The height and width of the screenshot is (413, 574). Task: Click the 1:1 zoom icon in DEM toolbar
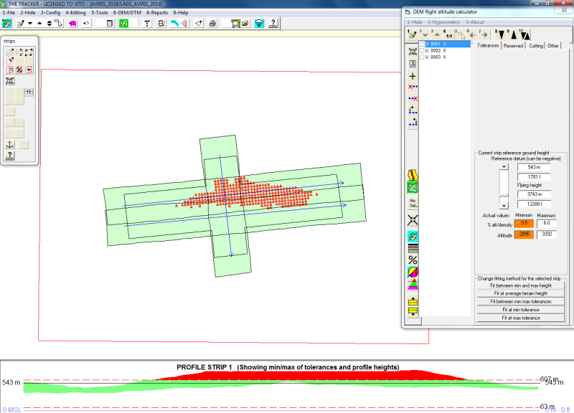click(x=448, y=34)
